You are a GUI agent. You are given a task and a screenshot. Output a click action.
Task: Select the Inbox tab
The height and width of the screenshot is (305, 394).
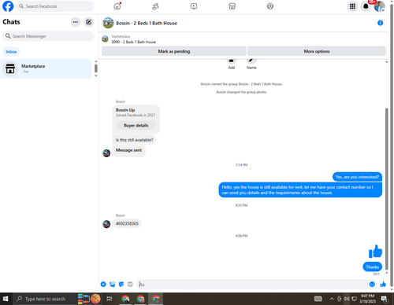point(11,52)
